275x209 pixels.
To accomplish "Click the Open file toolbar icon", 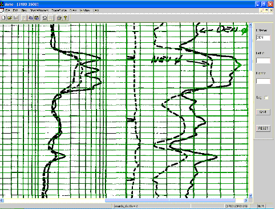I will click(10, 18).
